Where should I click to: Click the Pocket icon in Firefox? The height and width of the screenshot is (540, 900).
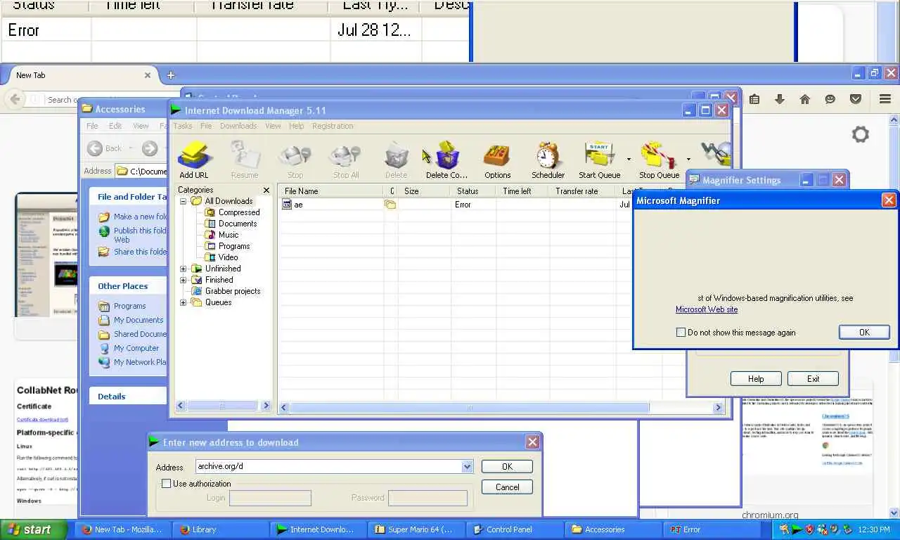pyautogui.click(x=856, y=99)
